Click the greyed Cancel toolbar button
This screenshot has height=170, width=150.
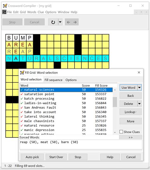(x=34, y=22)
